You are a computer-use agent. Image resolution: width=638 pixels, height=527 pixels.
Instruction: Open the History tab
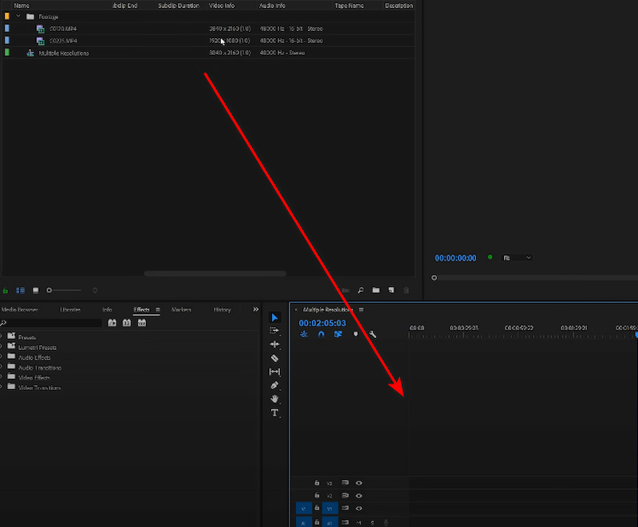coord(223,310)
